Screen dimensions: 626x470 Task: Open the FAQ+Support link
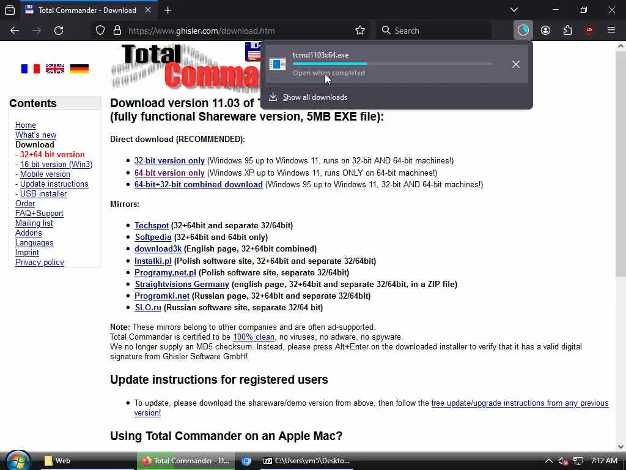39,214
